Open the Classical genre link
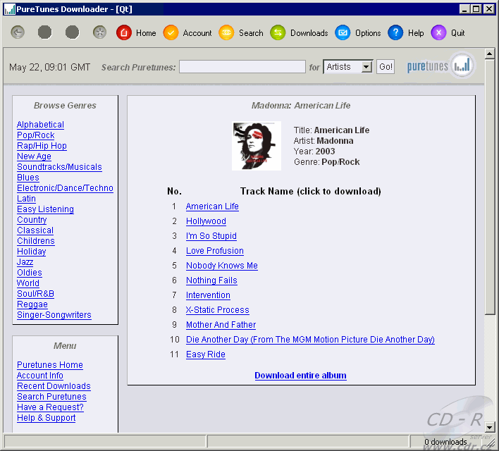The height and width of the screenshot is (451, 499). pos(35,230)
